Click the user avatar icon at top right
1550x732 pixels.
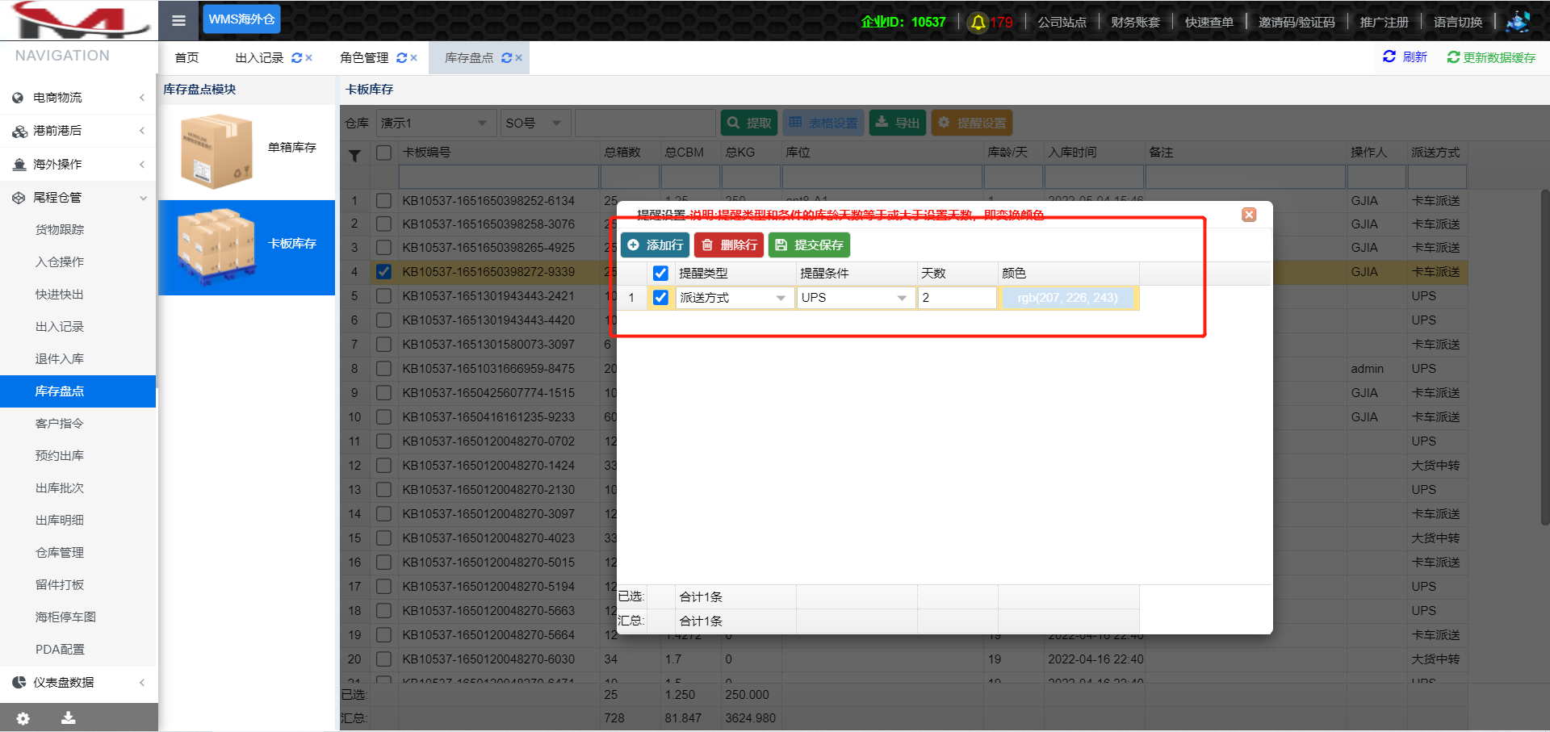click(x=1518, y=22)
